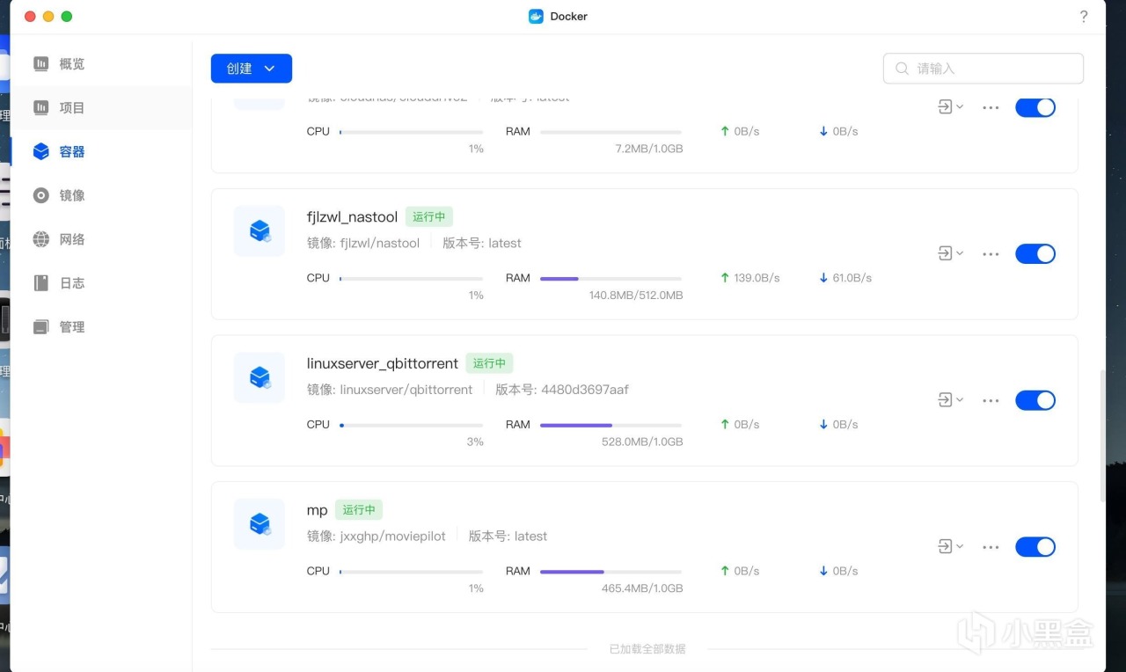Viewport: 1126px width, 672px height.
Task: Click the search magnifier icon
Action: pyautogui.click(x=902, y=69)
